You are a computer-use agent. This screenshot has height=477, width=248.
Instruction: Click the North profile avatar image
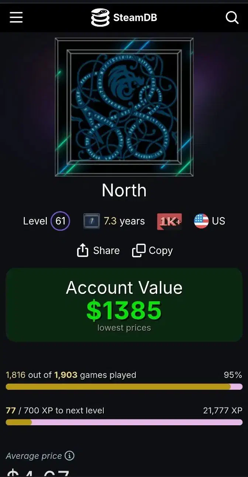click(x=124, y=107)
